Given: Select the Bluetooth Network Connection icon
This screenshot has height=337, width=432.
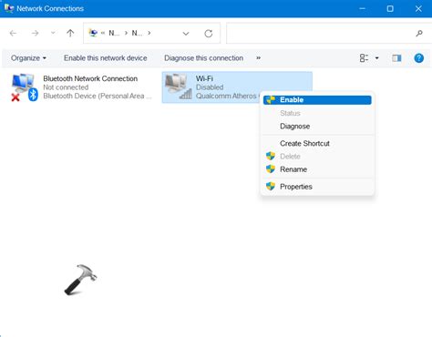Looking at the screenshot, I should pos(25,87).
